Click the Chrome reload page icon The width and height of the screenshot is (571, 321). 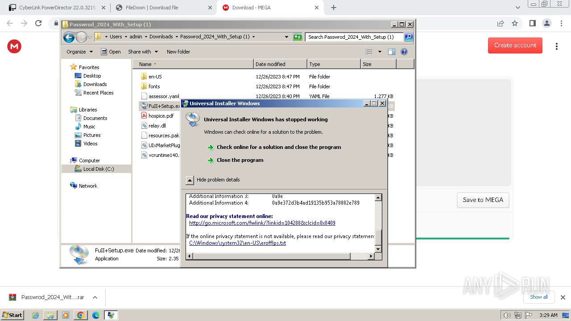click(38, 23)
